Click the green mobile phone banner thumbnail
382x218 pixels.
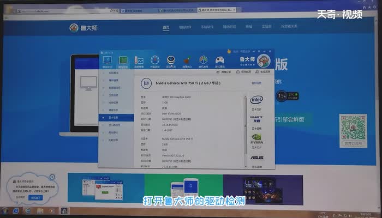(184, 189)
